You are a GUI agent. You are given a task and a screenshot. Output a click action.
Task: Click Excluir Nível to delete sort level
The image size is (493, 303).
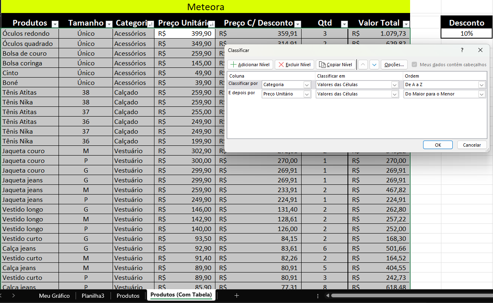click(x=294, y=65)
